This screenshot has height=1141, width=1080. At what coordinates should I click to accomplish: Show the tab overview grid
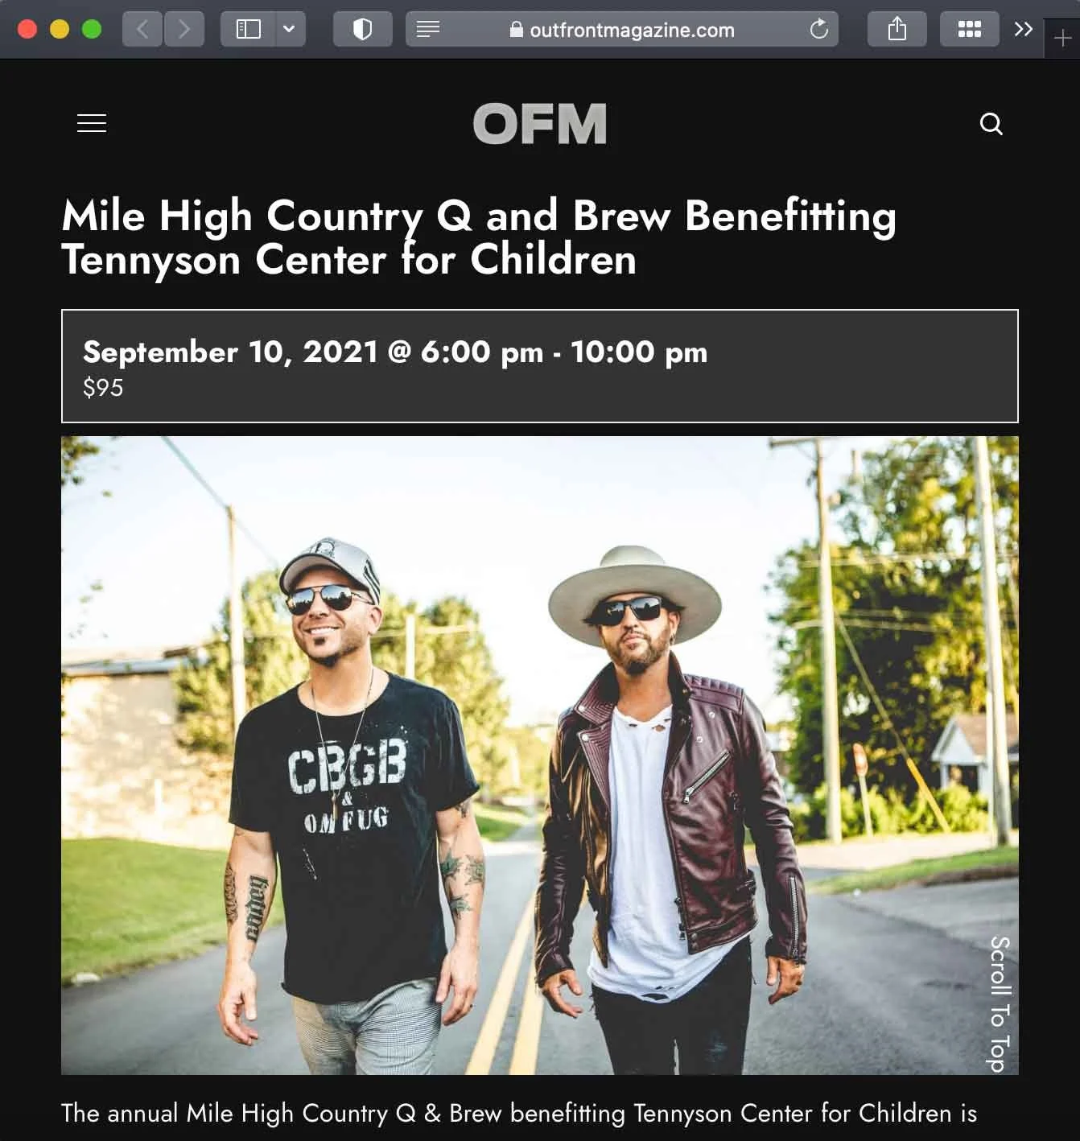click(969, 30)
